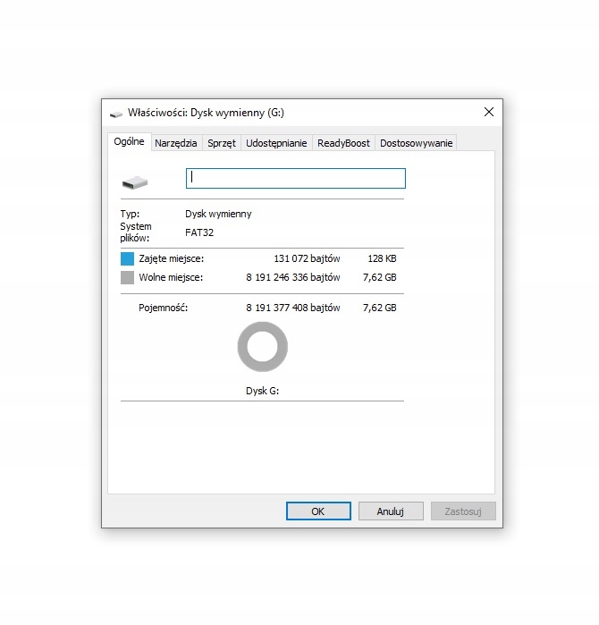599x625 pixels.
Task: Click the FAT32 file system value
Action: point(199,232)
